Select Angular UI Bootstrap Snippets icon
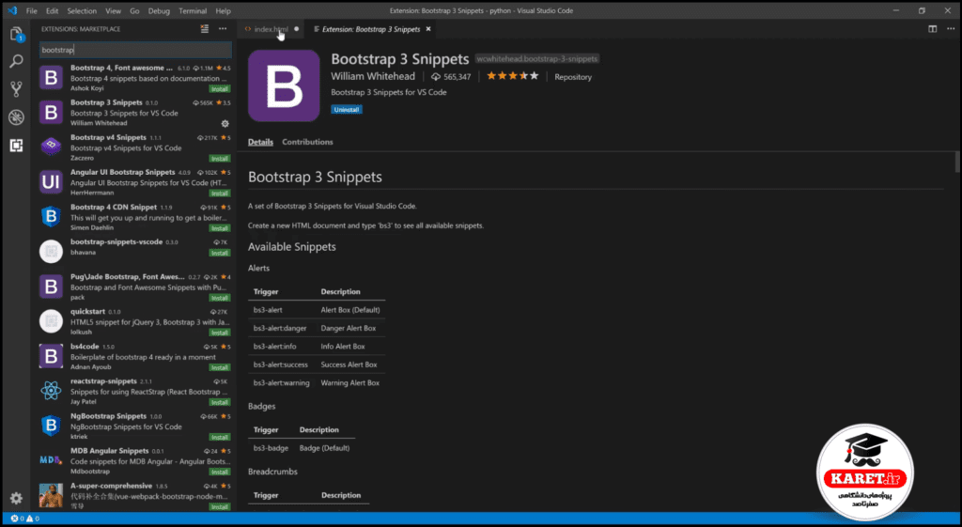Image resolution: width=962 pixels, height=527 pixels. coord(51,181)
